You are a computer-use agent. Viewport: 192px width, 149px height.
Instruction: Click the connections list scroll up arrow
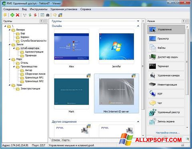[x=143, y=21]
